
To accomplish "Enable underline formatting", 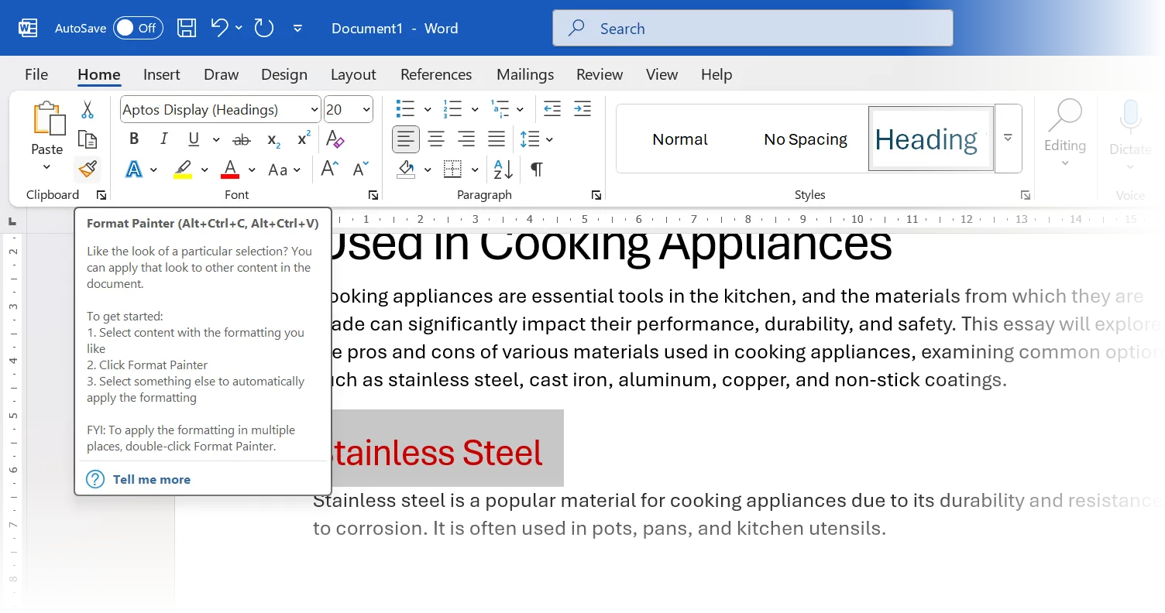I will 192,139.
